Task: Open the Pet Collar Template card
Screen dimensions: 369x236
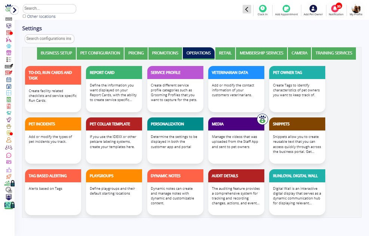Action: [x=114, y=141]
